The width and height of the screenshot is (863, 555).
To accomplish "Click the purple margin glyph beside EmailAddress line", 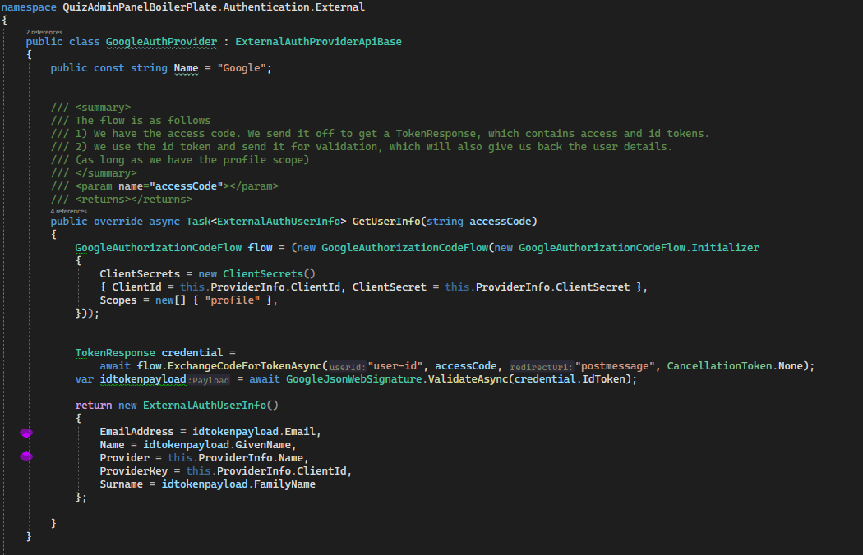I will pyautogui.click(x=26, y=433).
